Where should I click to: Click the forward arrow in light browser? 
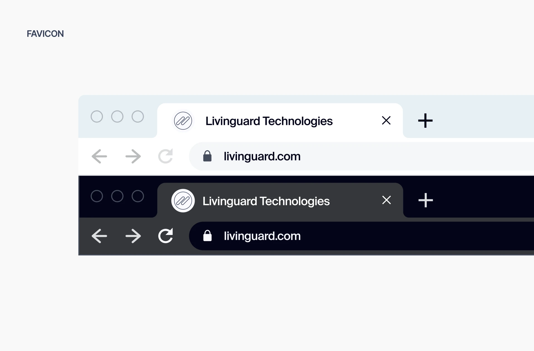coord(133,156)
